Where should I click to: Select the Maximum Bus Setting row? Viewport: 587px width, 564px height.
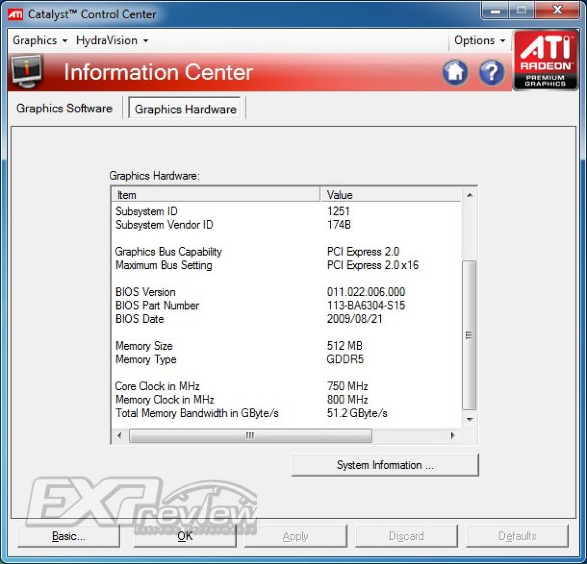click(286, 265)
